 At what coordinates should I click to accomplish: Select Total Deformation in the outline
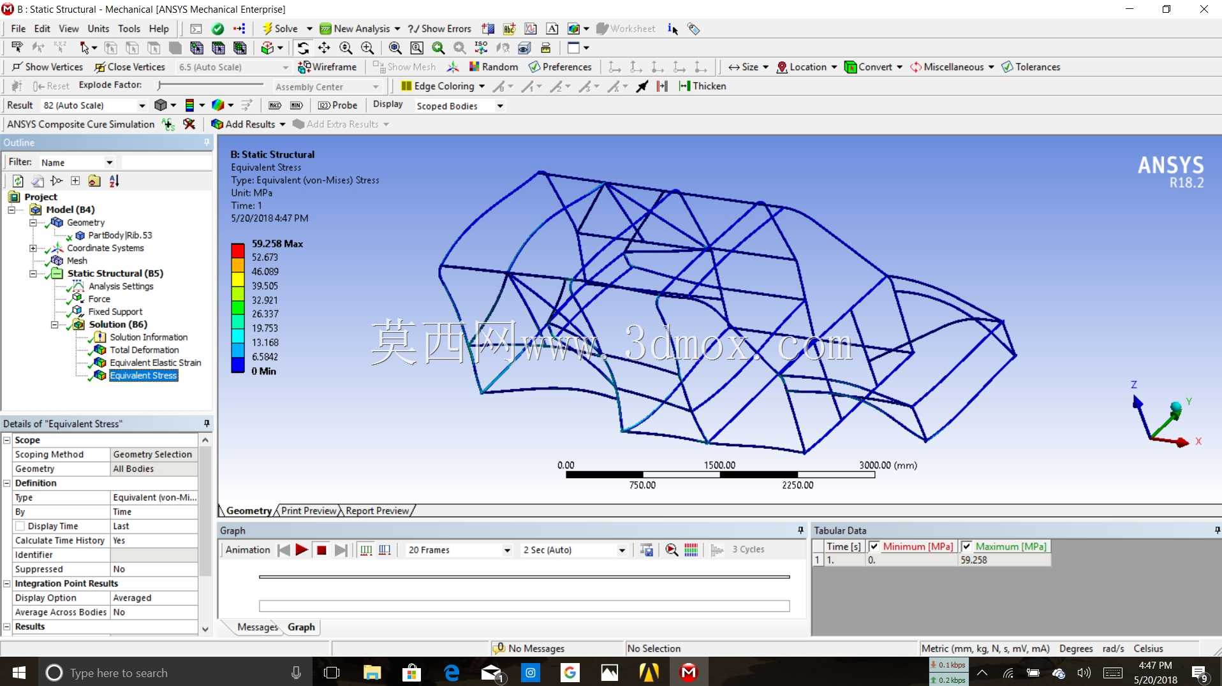(144, 350)
